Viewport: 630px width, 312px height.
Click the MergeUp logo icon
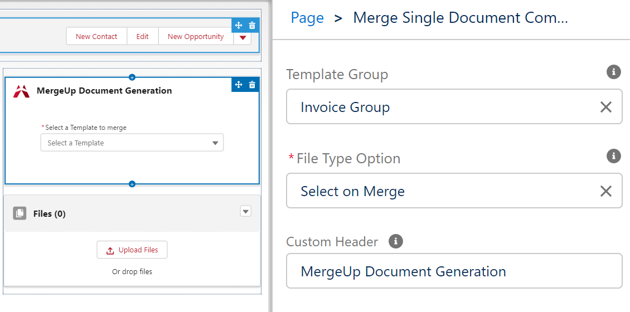point(21,91)
